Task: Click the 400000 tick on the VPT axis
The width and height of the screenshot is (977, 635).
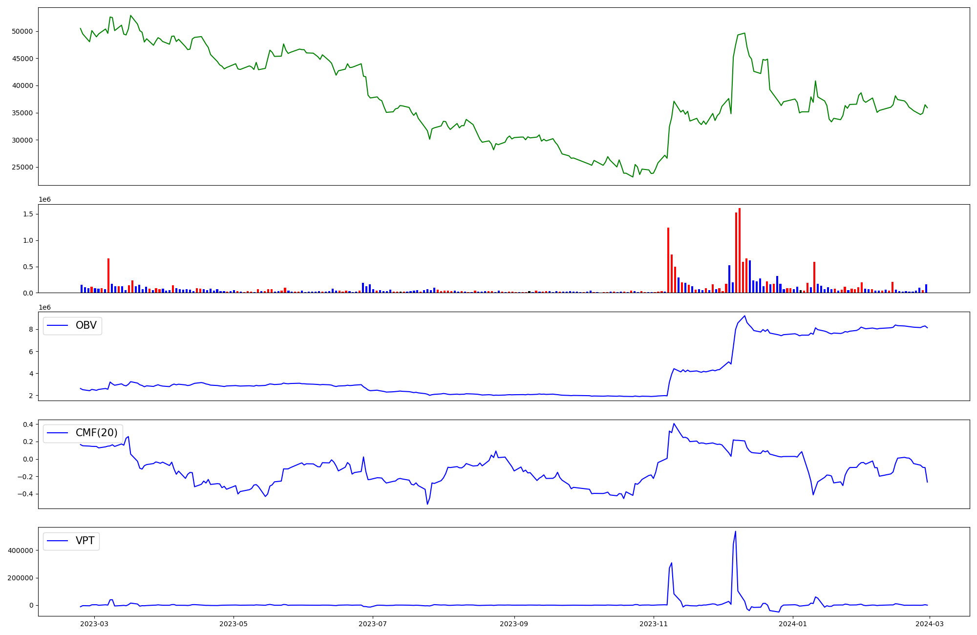Action: 20,550
